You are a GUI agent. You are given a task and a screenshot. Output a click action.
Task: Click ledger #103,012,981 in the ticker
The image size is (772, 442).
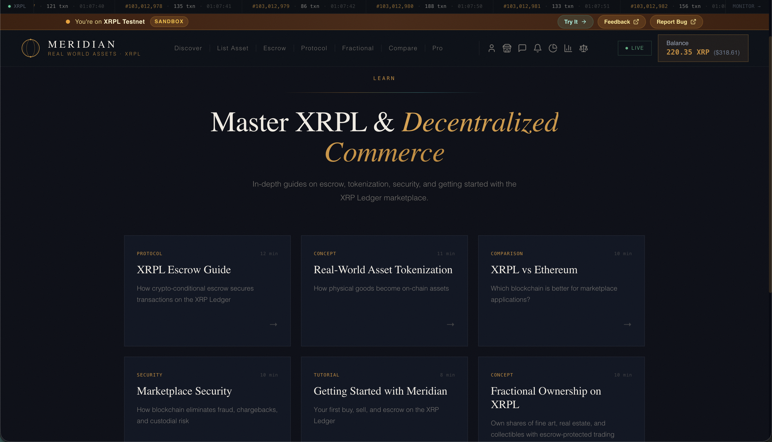pos(522,6)
